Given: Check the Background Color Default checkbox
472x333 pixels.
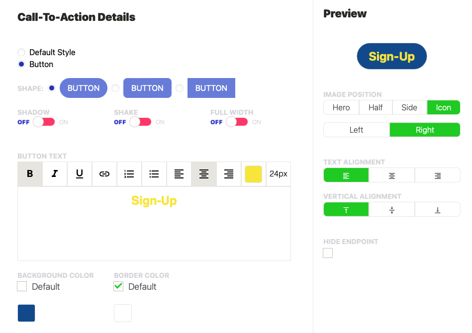Looking at the screenshot, I should [22, 286].
